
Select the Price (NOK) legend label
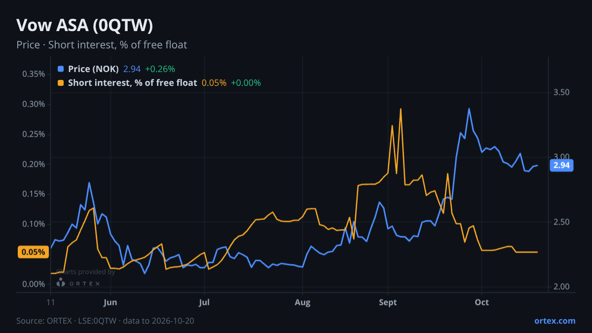93,69
